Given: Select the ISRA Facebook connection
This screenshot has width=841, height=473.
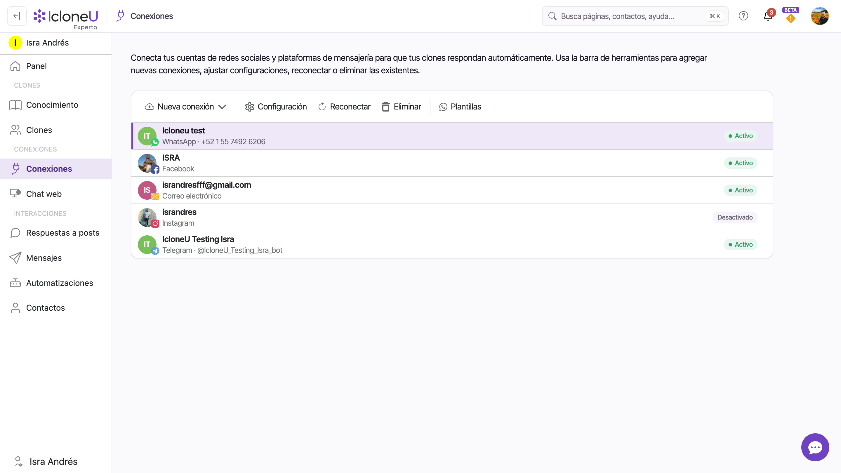Looking at the screenshot, I should pos(452,163).
